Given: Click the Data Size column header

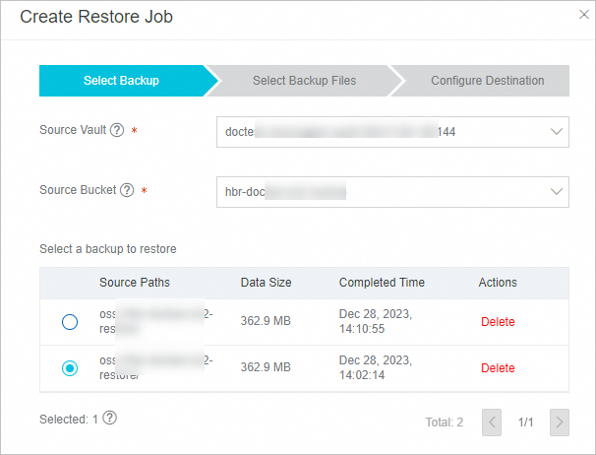Looking at the screenshot, I should (267, 283).
